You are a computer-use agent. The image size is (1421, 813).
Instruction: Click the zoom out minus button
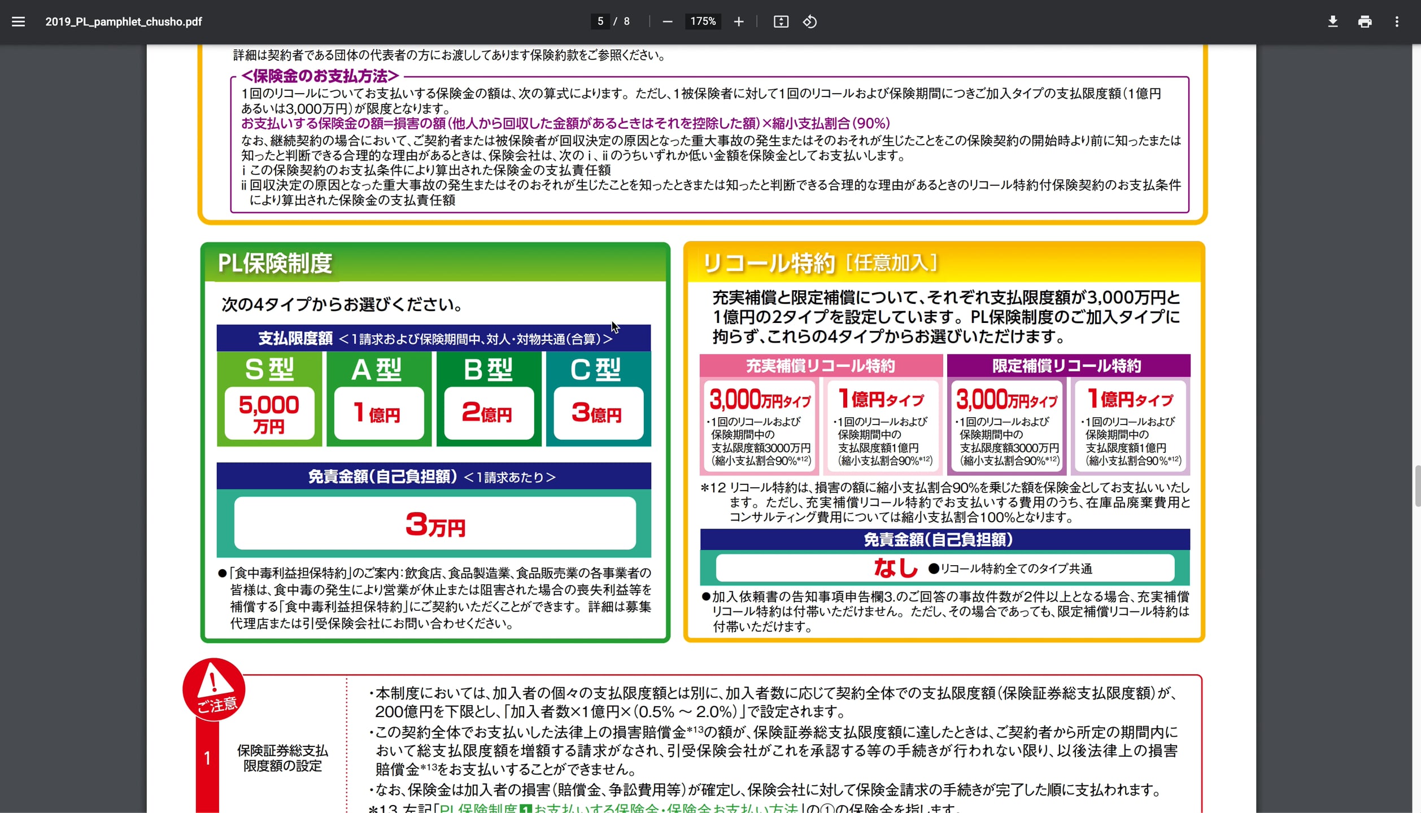coord(668,21)
